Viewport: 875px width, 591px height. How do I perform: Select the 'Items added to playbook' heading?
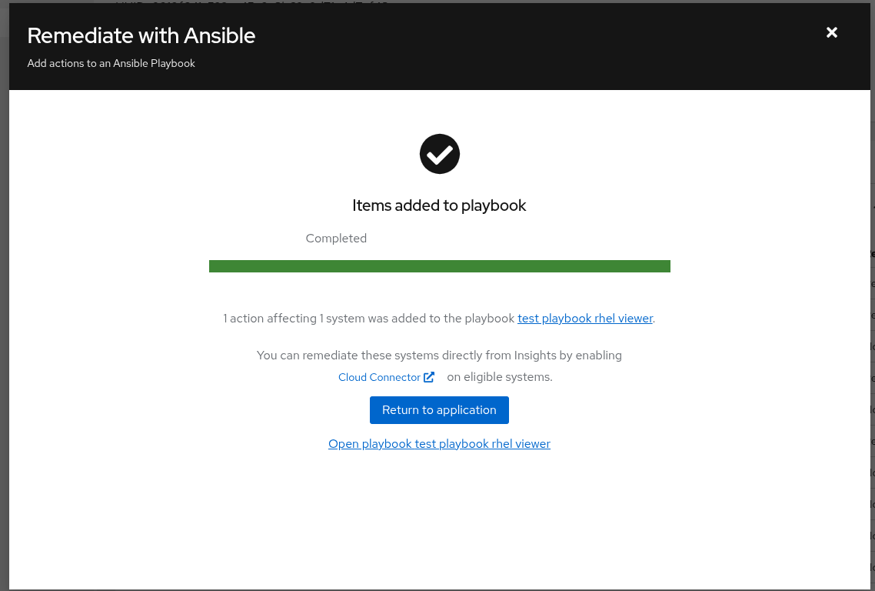click(x=439, y=205)
